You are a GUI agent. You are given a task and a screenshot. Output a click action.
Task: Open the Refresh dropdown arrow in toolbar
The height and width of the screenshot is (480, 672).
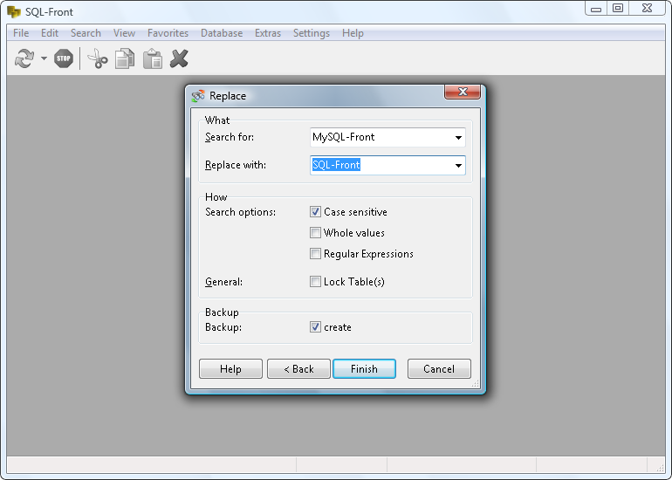pos(44,58)
